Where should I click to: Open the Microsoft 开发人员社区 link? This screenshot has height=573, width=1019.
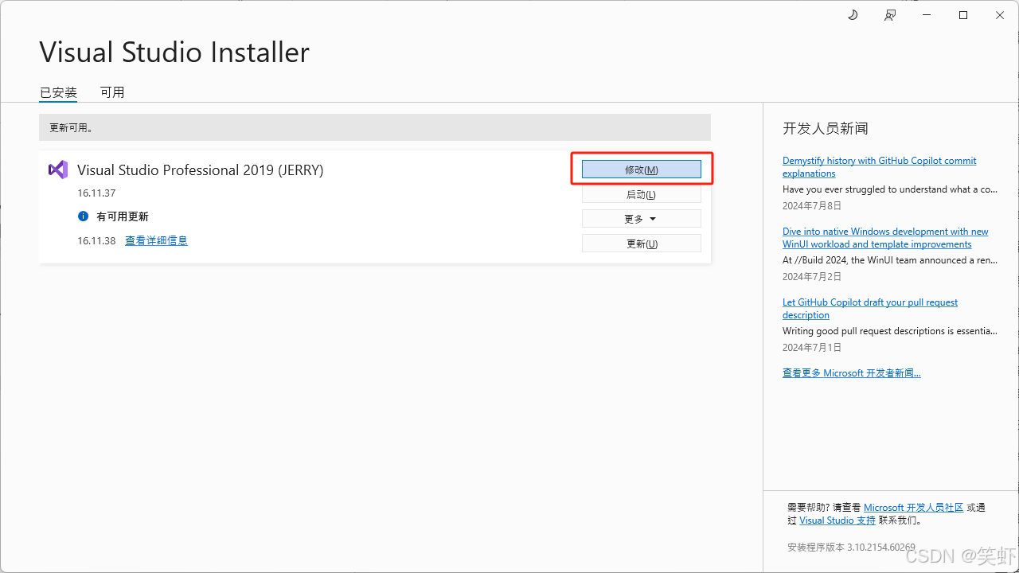tap(913, 507)
